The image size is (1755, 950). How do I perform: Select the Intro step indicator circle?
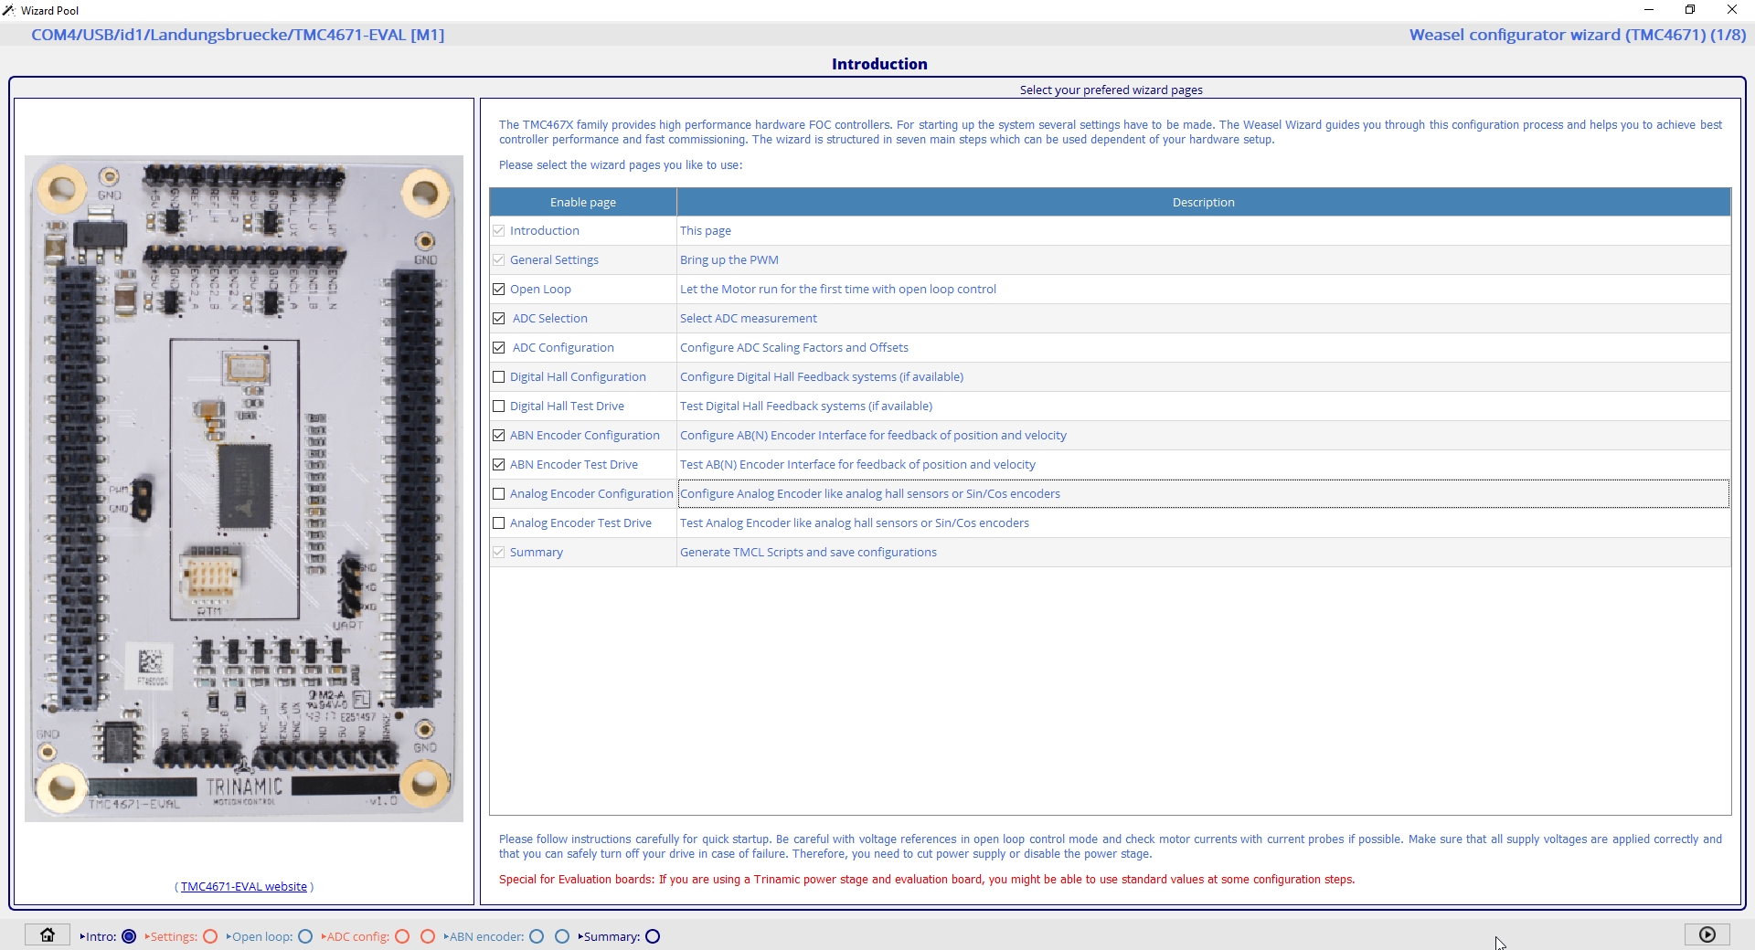click(x=129, y=936)
